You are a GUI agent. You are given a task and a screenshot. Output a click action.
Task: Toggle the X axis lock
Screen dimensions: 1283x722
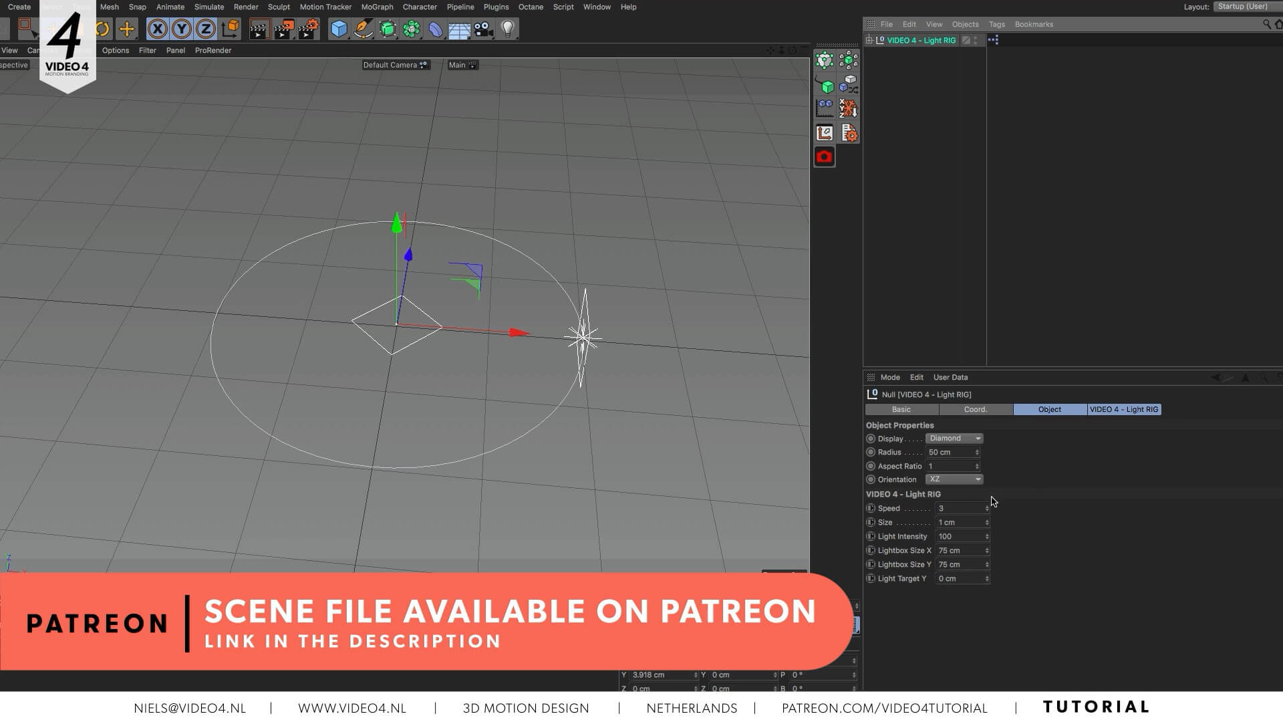[x=157, y=29]
